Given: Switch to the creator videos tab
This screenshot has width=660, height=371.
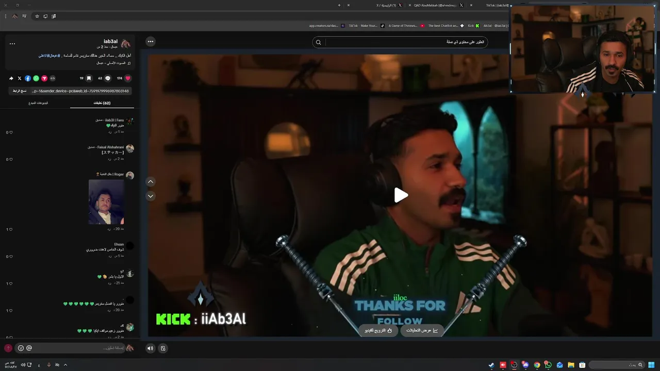Looking at the screenshot, I should click(38, 103).
